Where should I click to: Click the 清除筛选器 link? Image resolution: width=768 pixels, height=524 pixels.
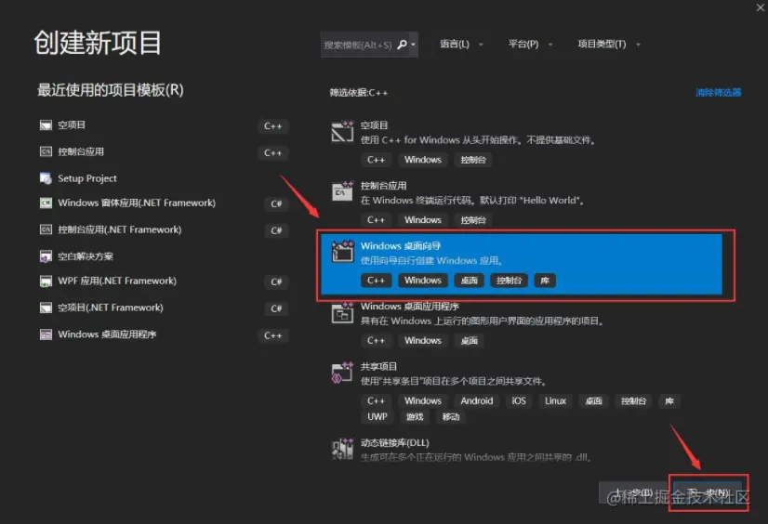(x=718, y=93)
